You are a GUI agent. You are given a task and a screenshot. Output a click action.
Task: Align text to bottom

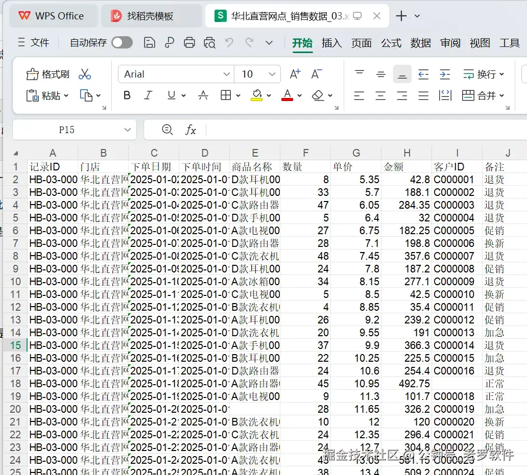pyautogui.click(x=402, y=74)
